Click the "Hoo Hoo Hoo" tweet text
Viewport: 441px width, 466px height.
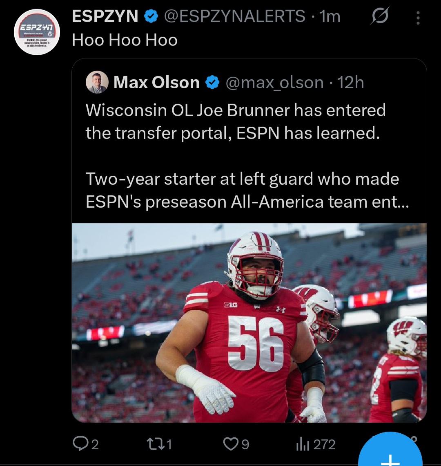(125, 40)
